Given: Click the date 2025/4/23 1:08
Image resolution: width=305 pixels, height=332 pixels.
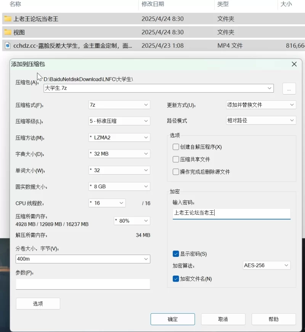Looking at the screenshot, I should coord(162,45).
